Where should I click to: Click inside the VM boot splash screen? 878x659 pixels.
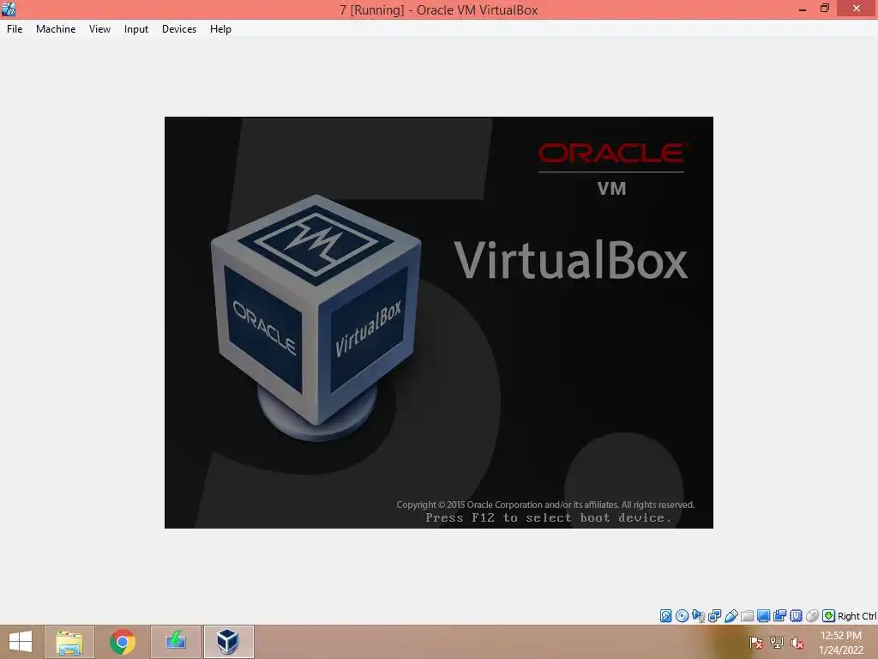click(438, 323)
